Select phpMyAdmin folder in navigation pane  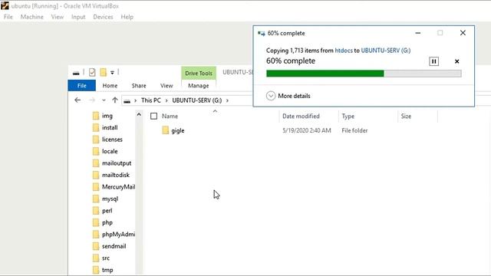point(118,235)
